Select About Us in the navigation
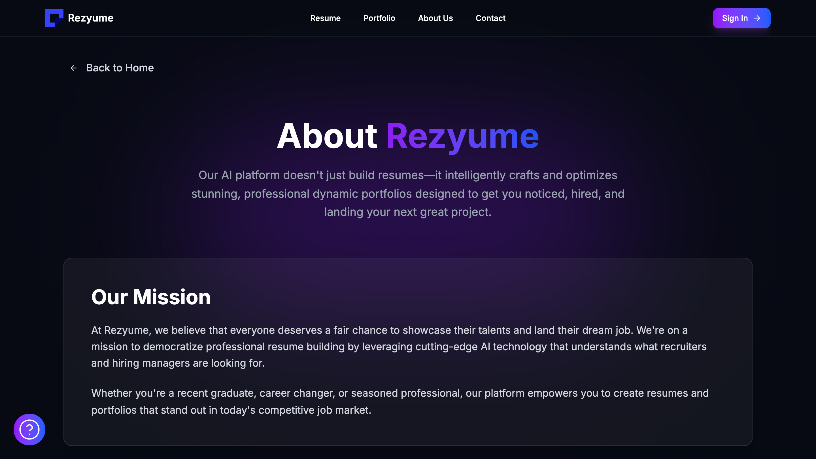816x459 pixels. click(x=435, y=18)
